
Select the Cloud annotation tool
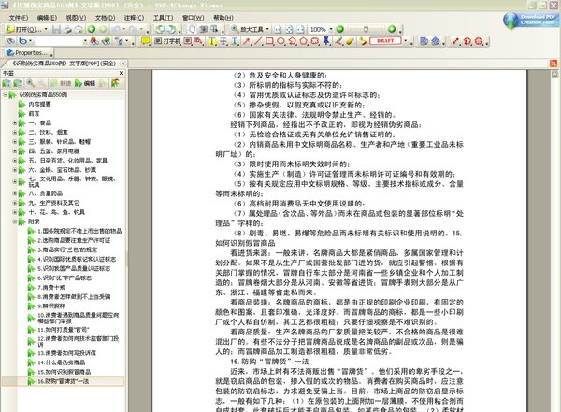[314, 41]
